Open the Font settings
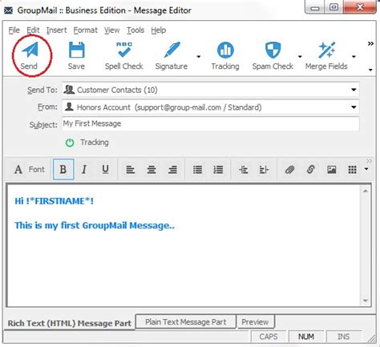Screen dimensions: 380x347 click(x=30, y=169)
